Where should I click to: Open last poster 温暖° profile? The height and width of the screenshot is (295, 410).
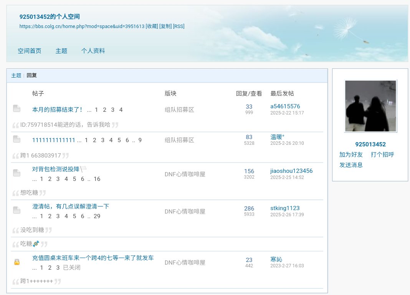tap(277, 137)
